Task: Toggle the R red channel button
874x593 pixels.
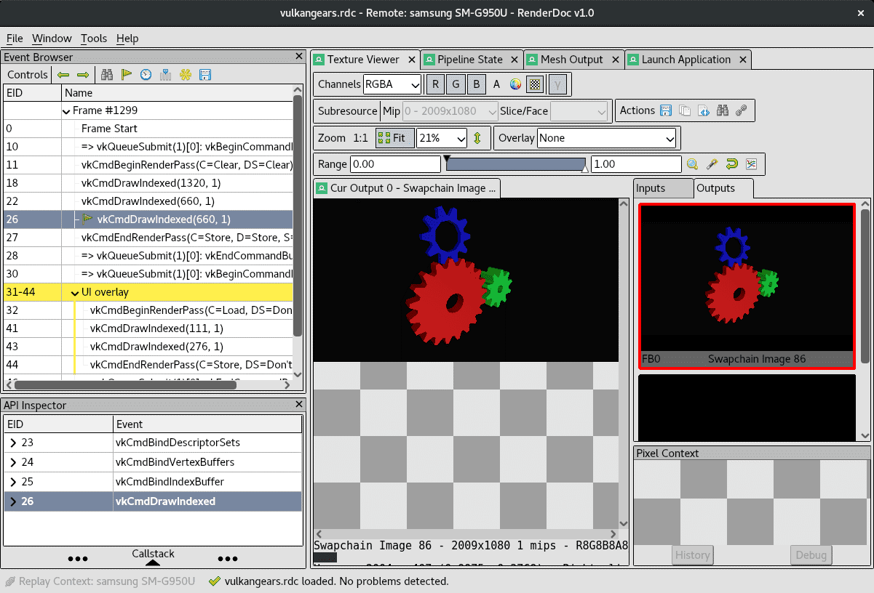Action: click(x=435, y=84)
